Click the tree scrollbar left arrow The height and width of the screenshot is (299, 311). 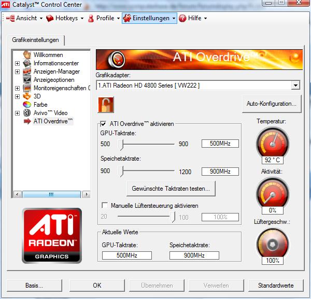pyautogui.click(x=18, y=194)
